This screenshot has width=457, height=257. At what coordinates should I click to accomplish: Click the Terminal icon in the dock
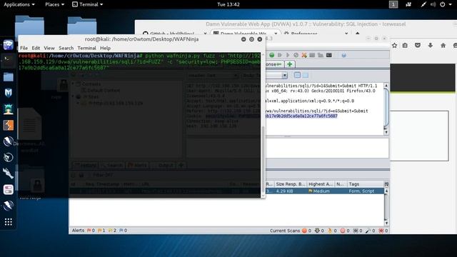[x=8, y=61]
